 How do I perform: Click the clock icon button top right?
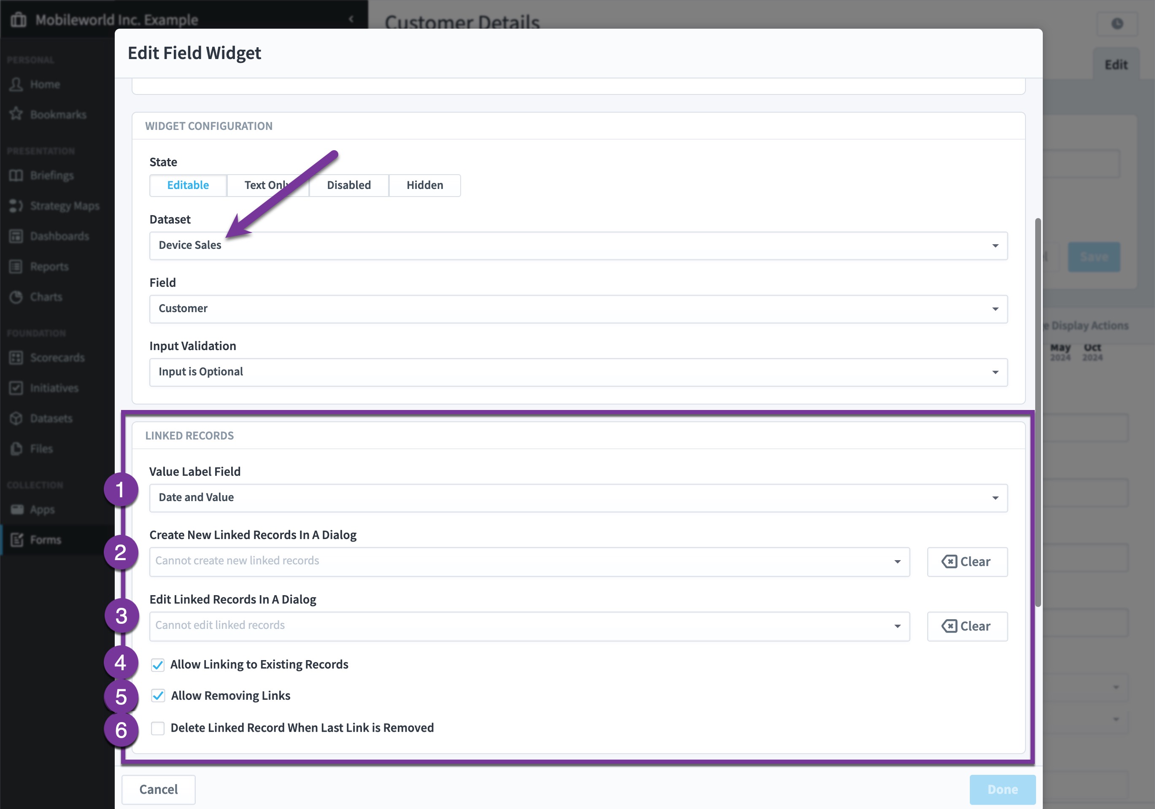coord(1117,23)
